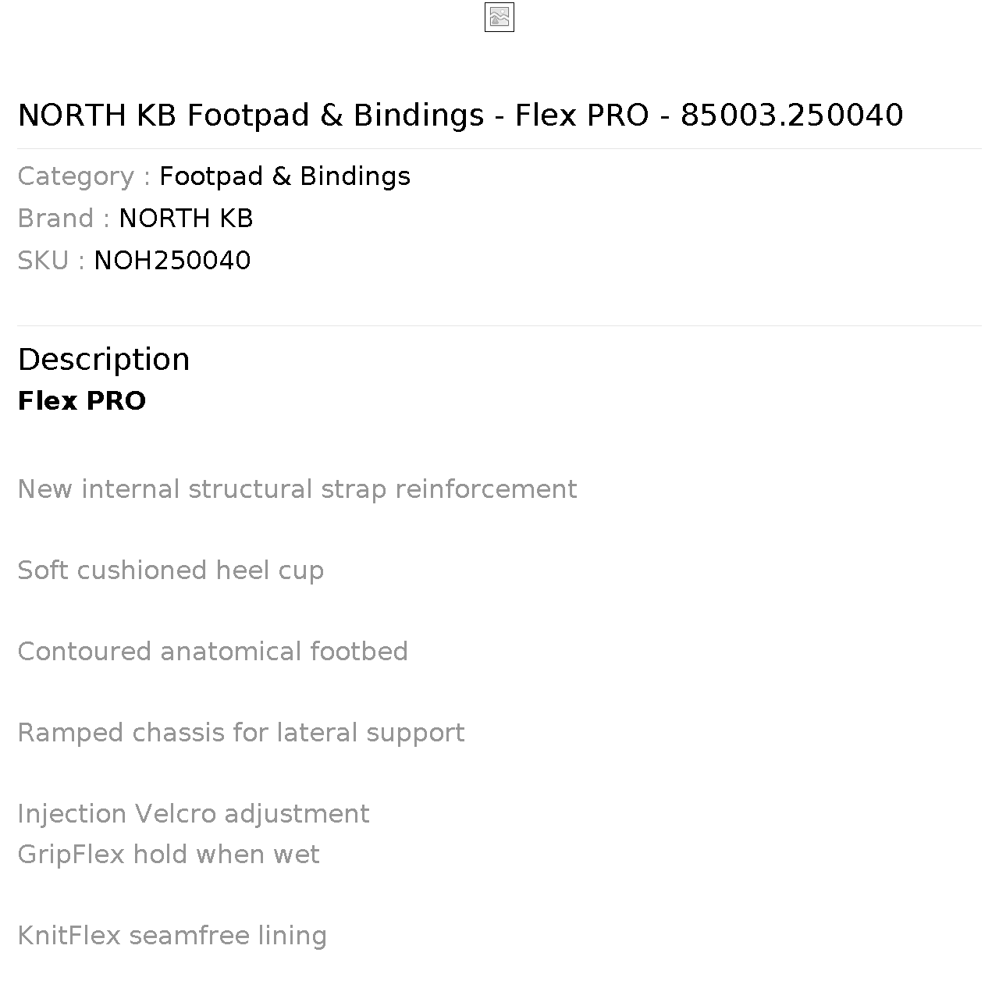Viewport: 999px width, 988px height.
Task: Click the 'New internal structural strap reinforcement' line
Action: [297, 489]
